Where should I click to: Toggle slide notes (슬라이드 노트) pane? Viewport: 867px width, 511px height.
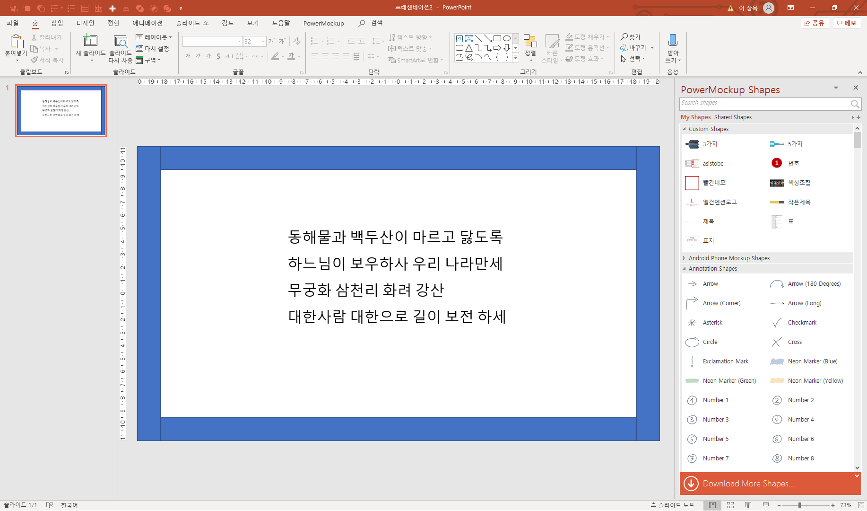pyautogui.click(x=672, y=505)
